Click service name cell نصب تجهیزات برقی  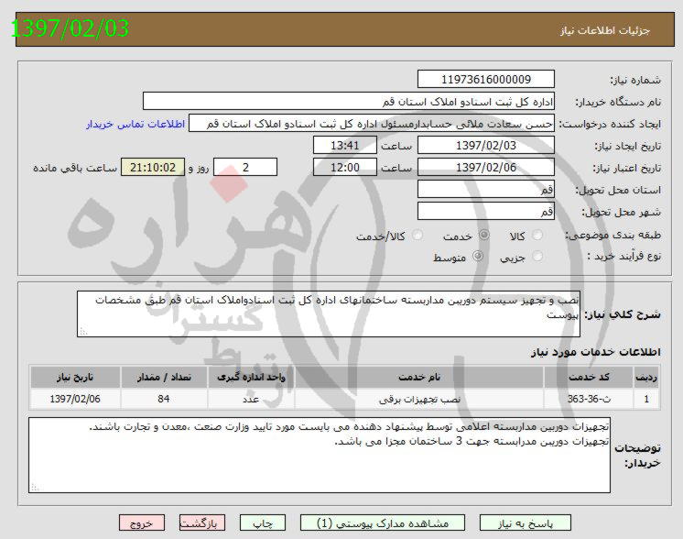[419, 399]
